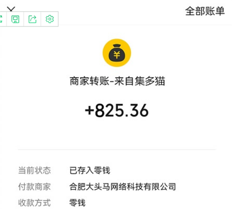
Task: Click the partially visible fullscreen toolbar icon
Action: click(1, 19)
